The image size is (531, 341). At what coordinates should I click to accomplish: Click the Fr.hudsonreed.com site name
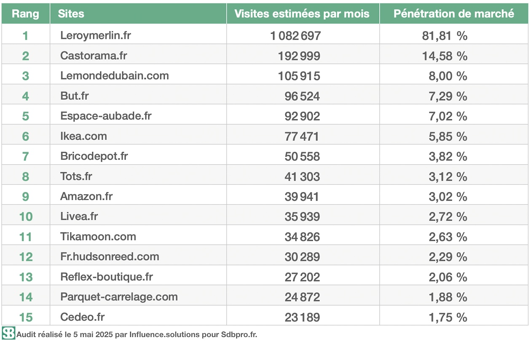click(x=110, y=256)
